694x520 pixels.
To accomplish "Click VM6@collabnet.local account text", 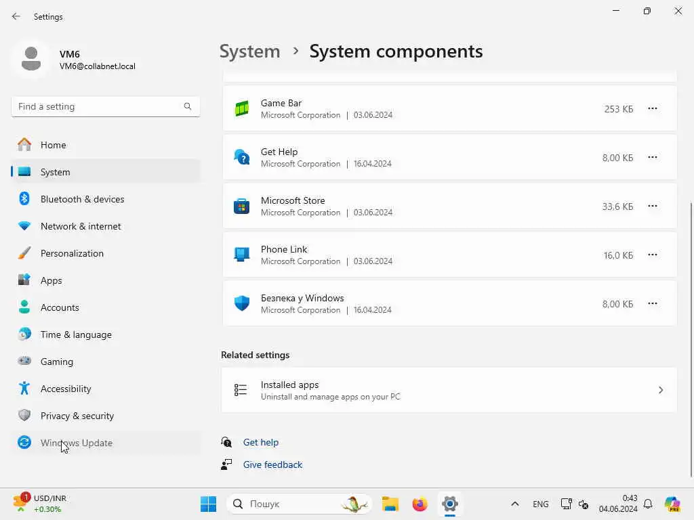I will tap(98, 66).
